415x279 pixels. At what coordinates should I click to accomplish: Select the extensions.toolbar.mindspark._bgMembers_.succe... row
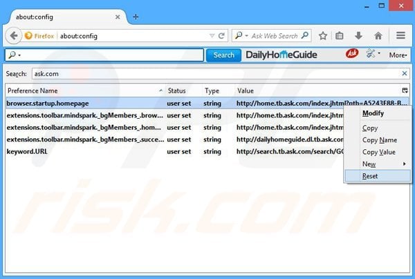175,139
